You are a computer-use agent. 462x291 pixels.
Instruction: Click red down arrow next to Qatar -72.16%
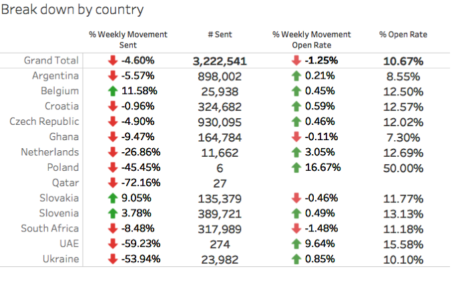point(113,183)
